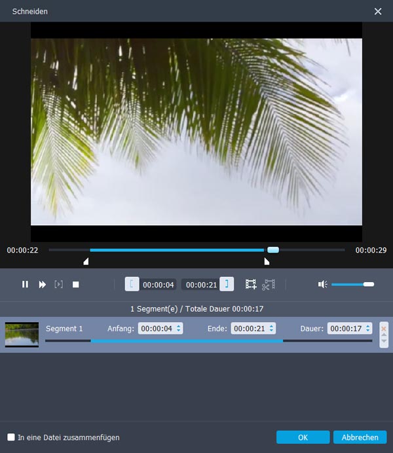Image resolution: width=393 pixels, height=453 pixels.
Task: Click the Abbrechen button
Action: (x=360, y=437)
